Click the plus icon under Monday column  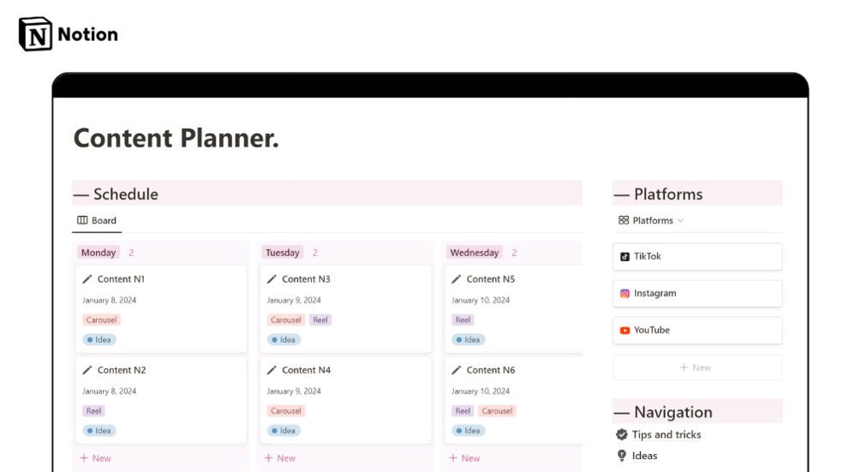[x=84, y=457]
